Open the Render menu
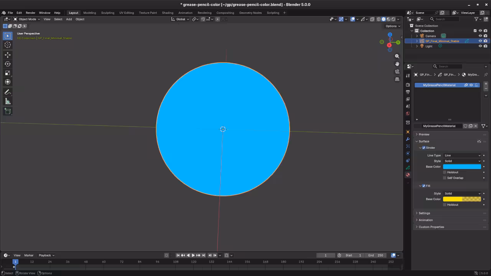Screen dimensions: 491x276 30,13
